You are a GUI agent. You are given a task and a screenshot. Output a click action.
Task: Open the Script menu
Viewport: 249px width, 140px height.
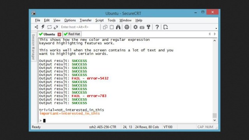point(100,20)
